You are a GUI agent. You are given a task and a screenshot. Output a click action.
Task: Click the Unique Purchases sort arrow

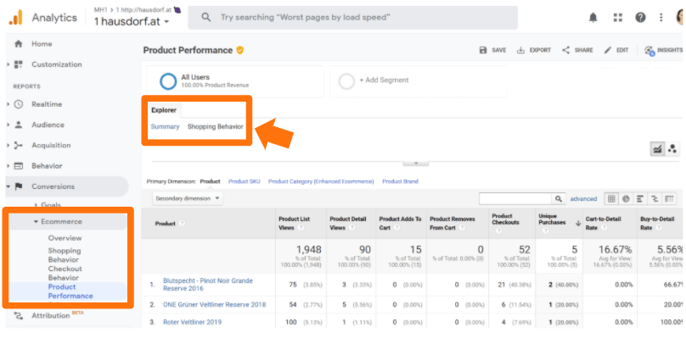(x=578, y=223)
